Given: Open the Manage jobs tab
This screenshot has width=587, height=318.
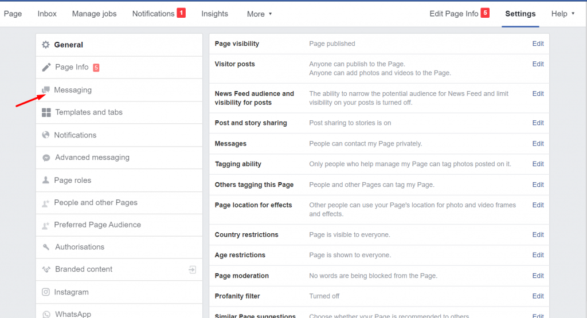Looking at the screenshot, I should [x=95, y=14].
